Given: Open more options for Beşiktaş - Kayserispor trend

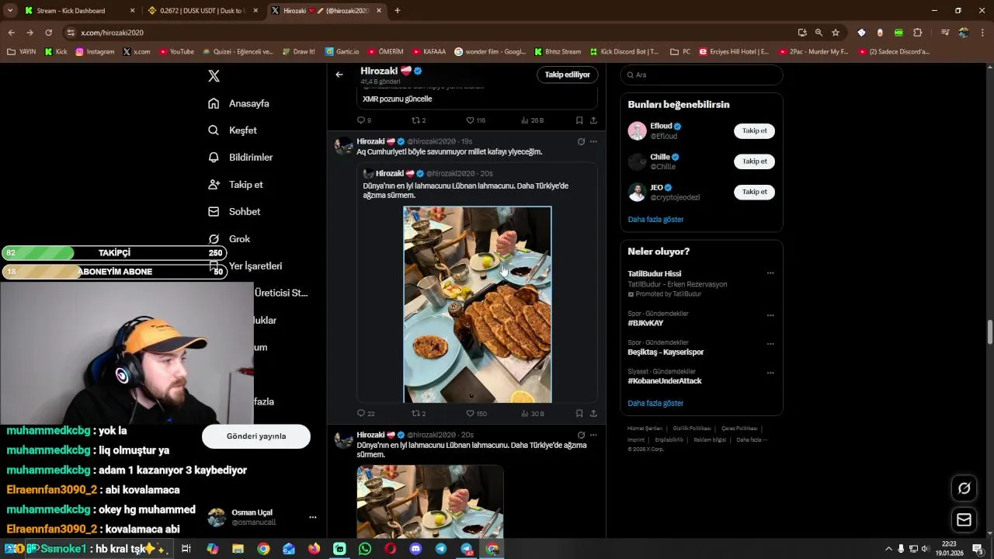Looking at the screenshot, I should click(770, 344).
